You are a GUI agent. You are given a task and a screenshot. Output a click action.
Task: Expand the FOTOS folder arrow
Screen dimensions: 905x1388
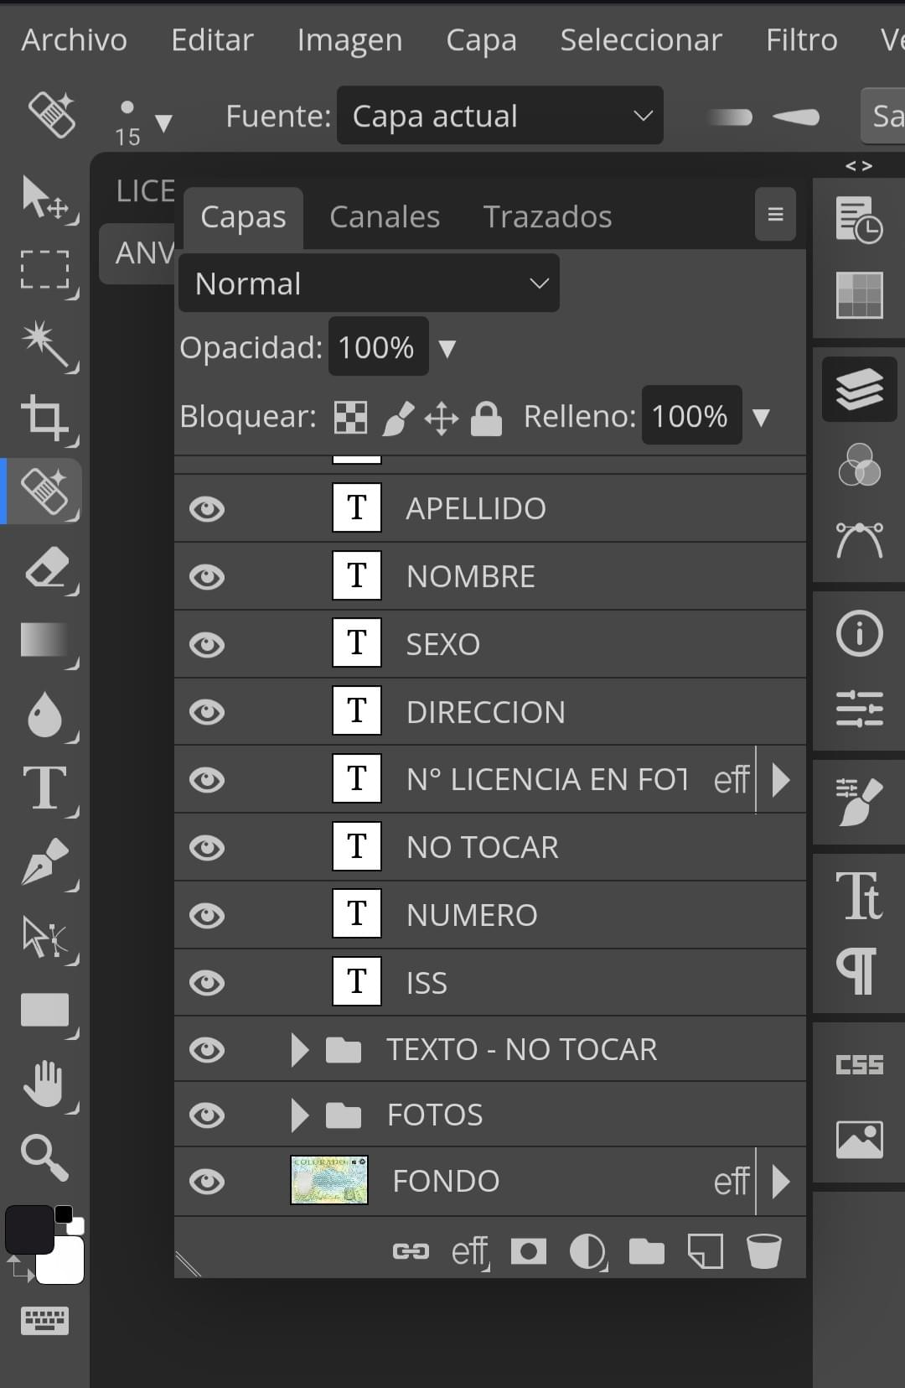tap(299, 1115)
